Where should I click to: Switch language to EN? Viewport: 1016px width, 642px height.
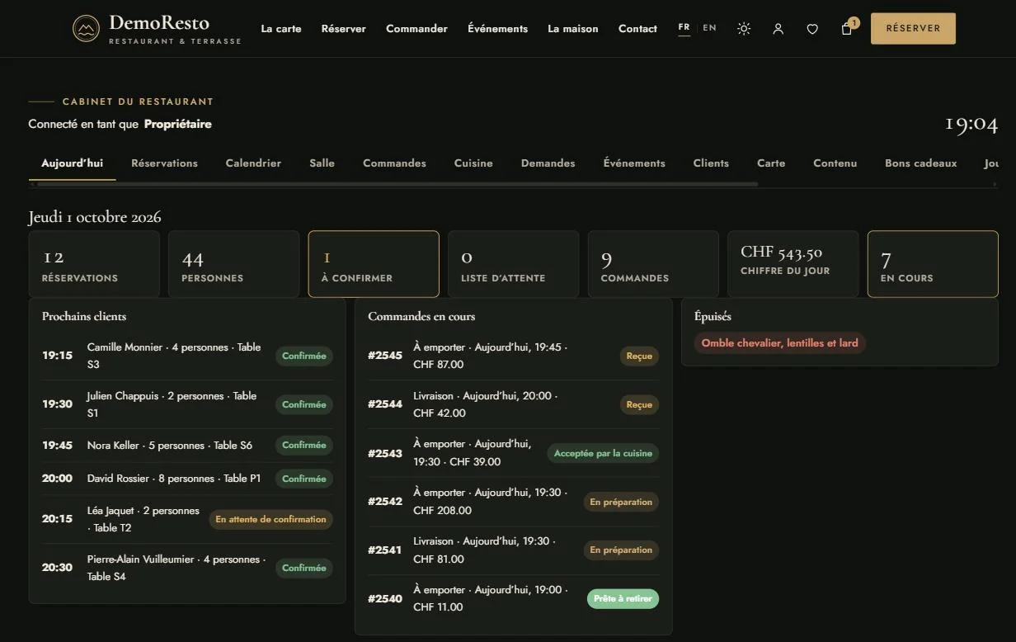tap(709, 28)
